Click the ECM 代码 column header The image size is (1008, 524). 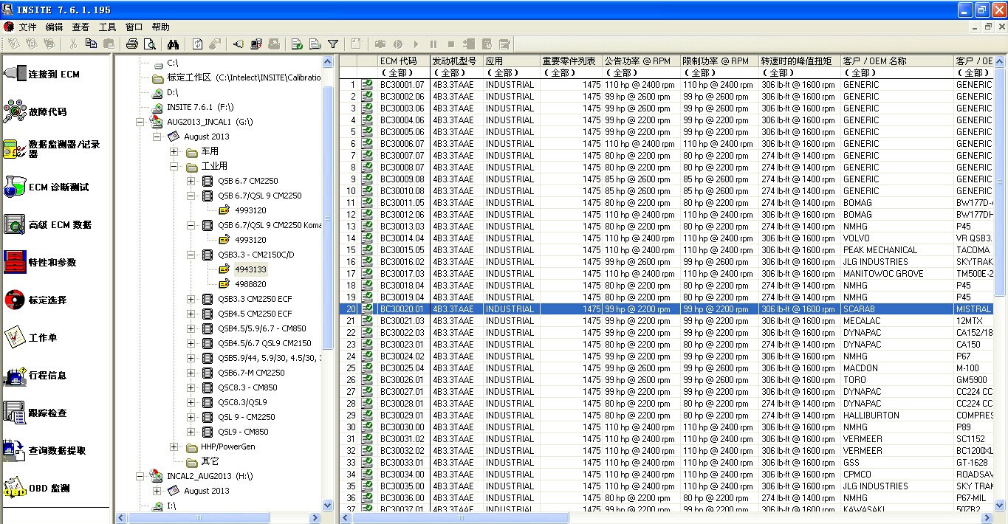click(x=403, y=61)
